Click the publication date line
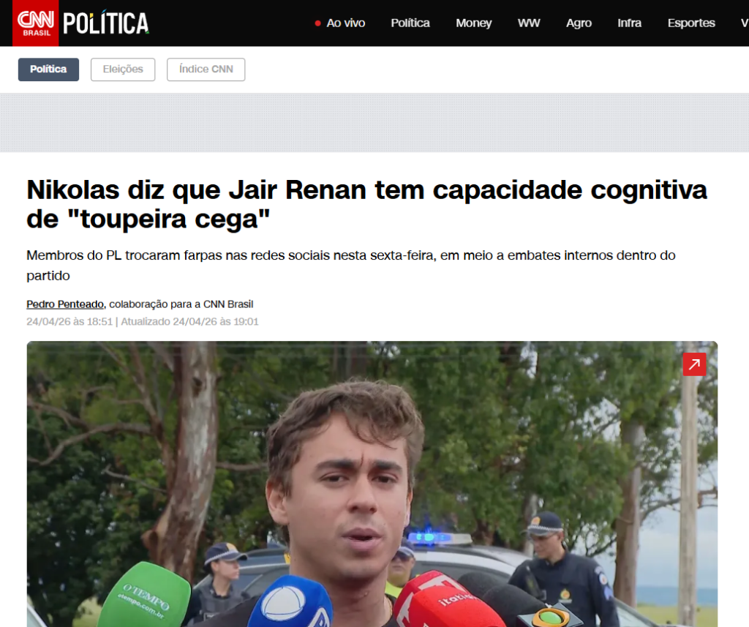This screenshot has height=627, width=749. point(143,322)
